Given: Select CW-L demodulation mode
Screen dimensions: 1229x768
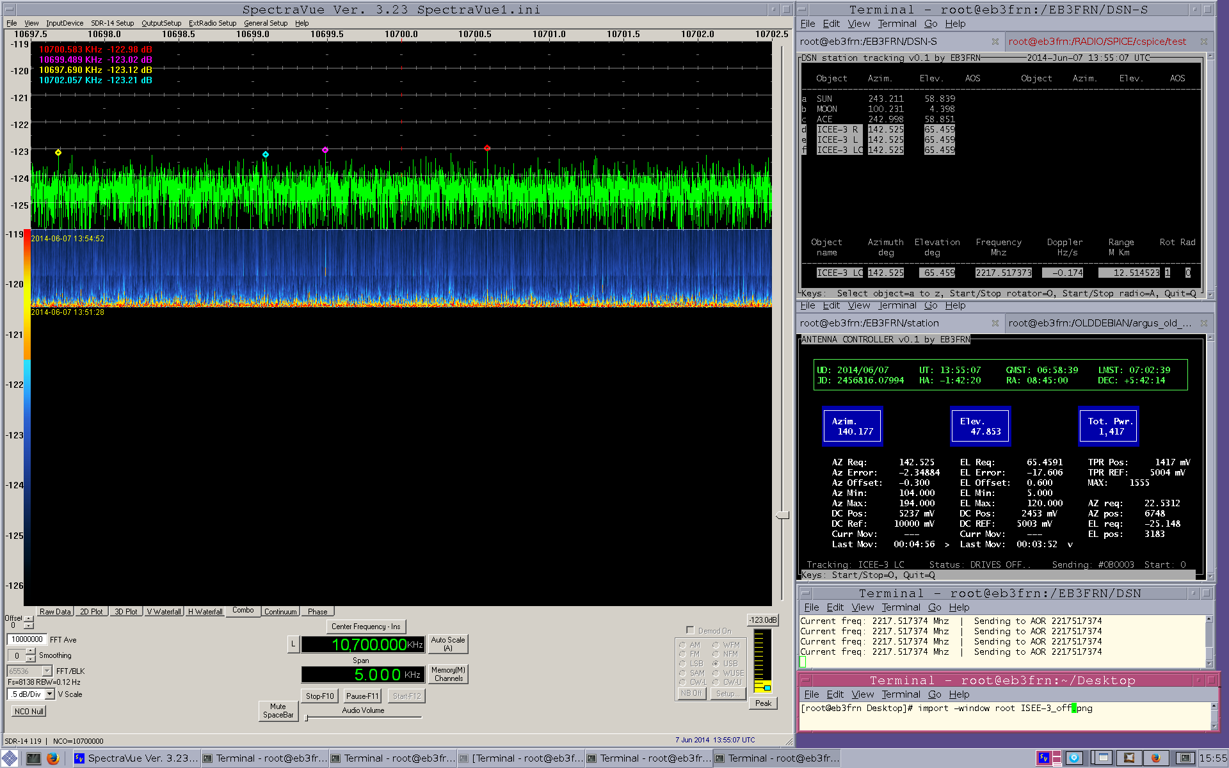Looking at the screenshot, I should (x=682, y=682).
